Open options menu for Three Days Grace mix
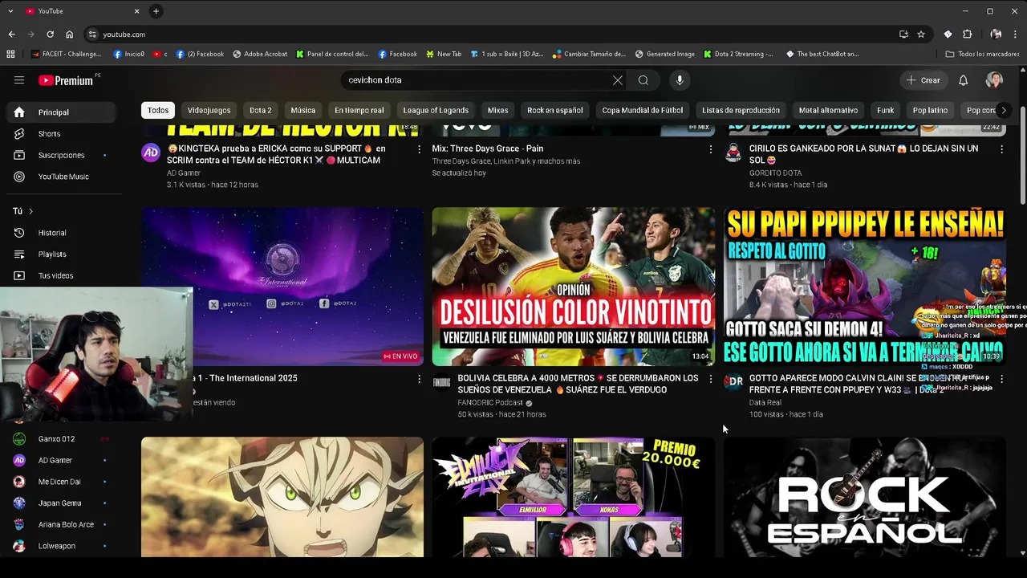The width and height of the screenshot is (1027, 578). pos(710,149)
